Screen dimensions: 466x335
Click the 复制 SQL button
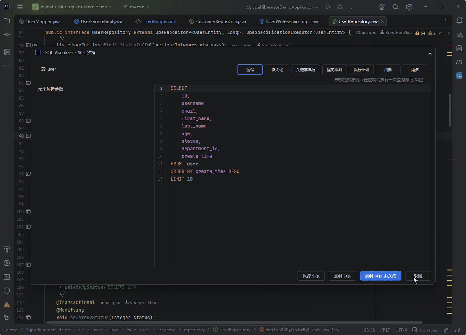coord(343,276)
